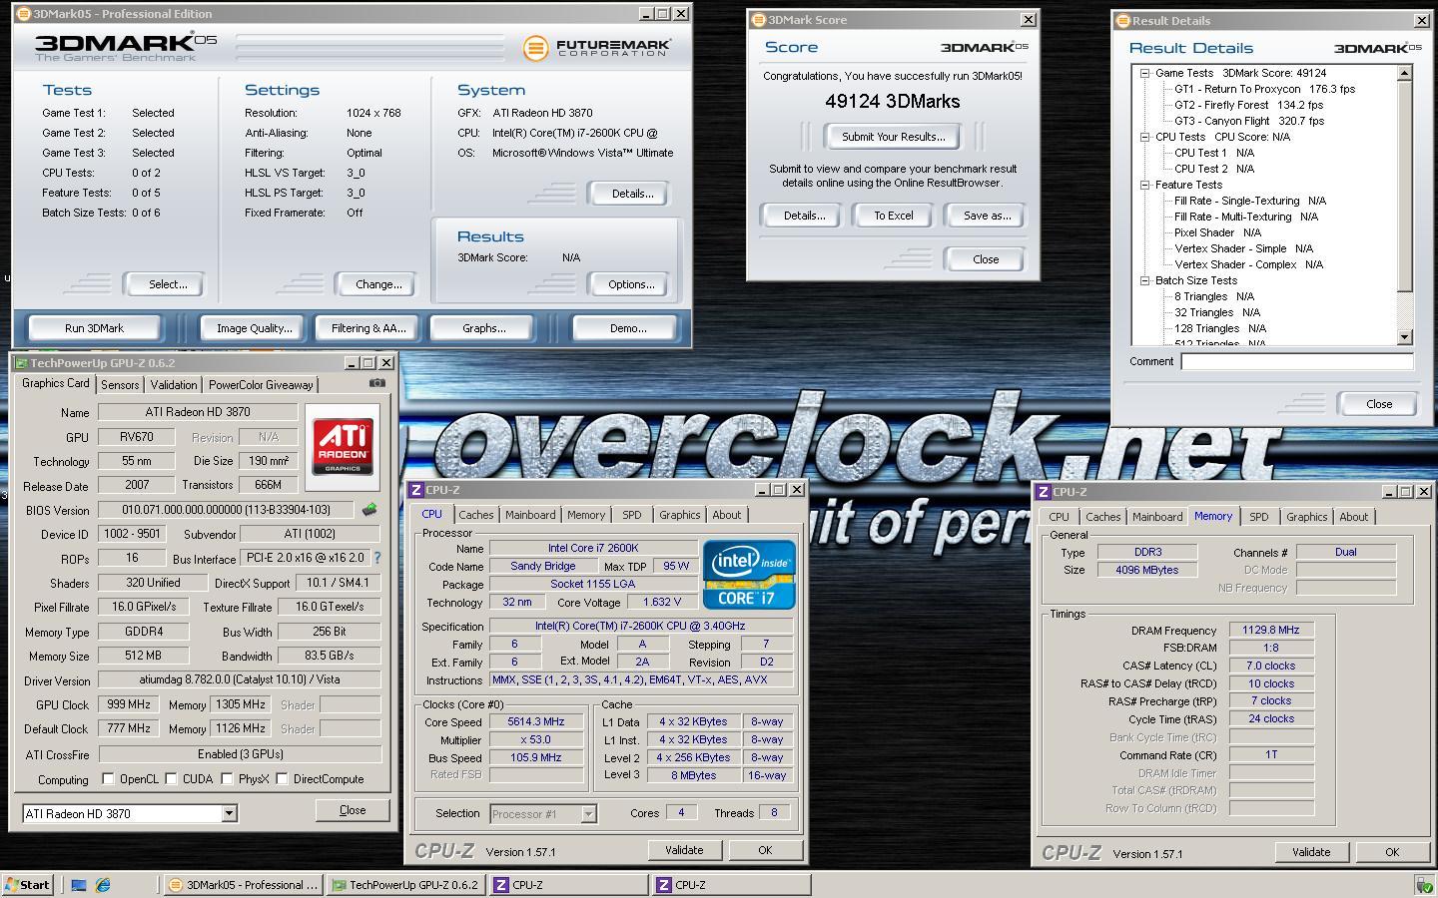Open Internet Explorer from quick launch
The image size is (1438, 898).
point(102,885)
